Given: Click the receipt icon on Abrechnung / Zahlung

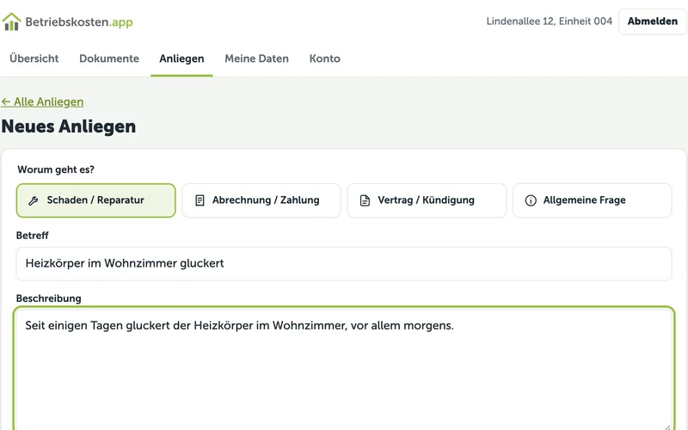Looking at the screenshot, I should pyautogui.click(x=200, y=200).
